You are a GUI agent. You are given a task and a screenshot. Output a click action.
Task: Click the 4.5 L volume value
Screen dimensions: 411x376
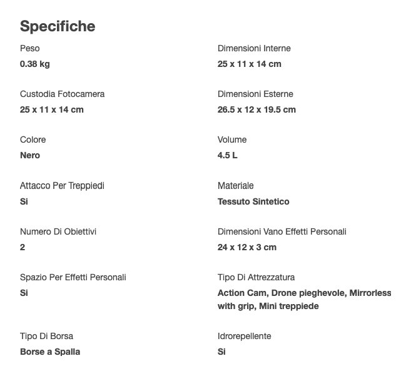click(x=228, y=155)
